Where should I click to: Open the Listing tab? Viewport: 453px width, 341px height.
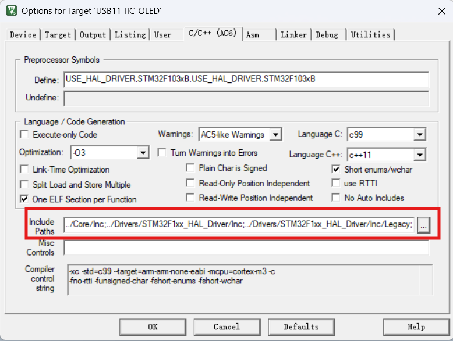click(130, 35)
